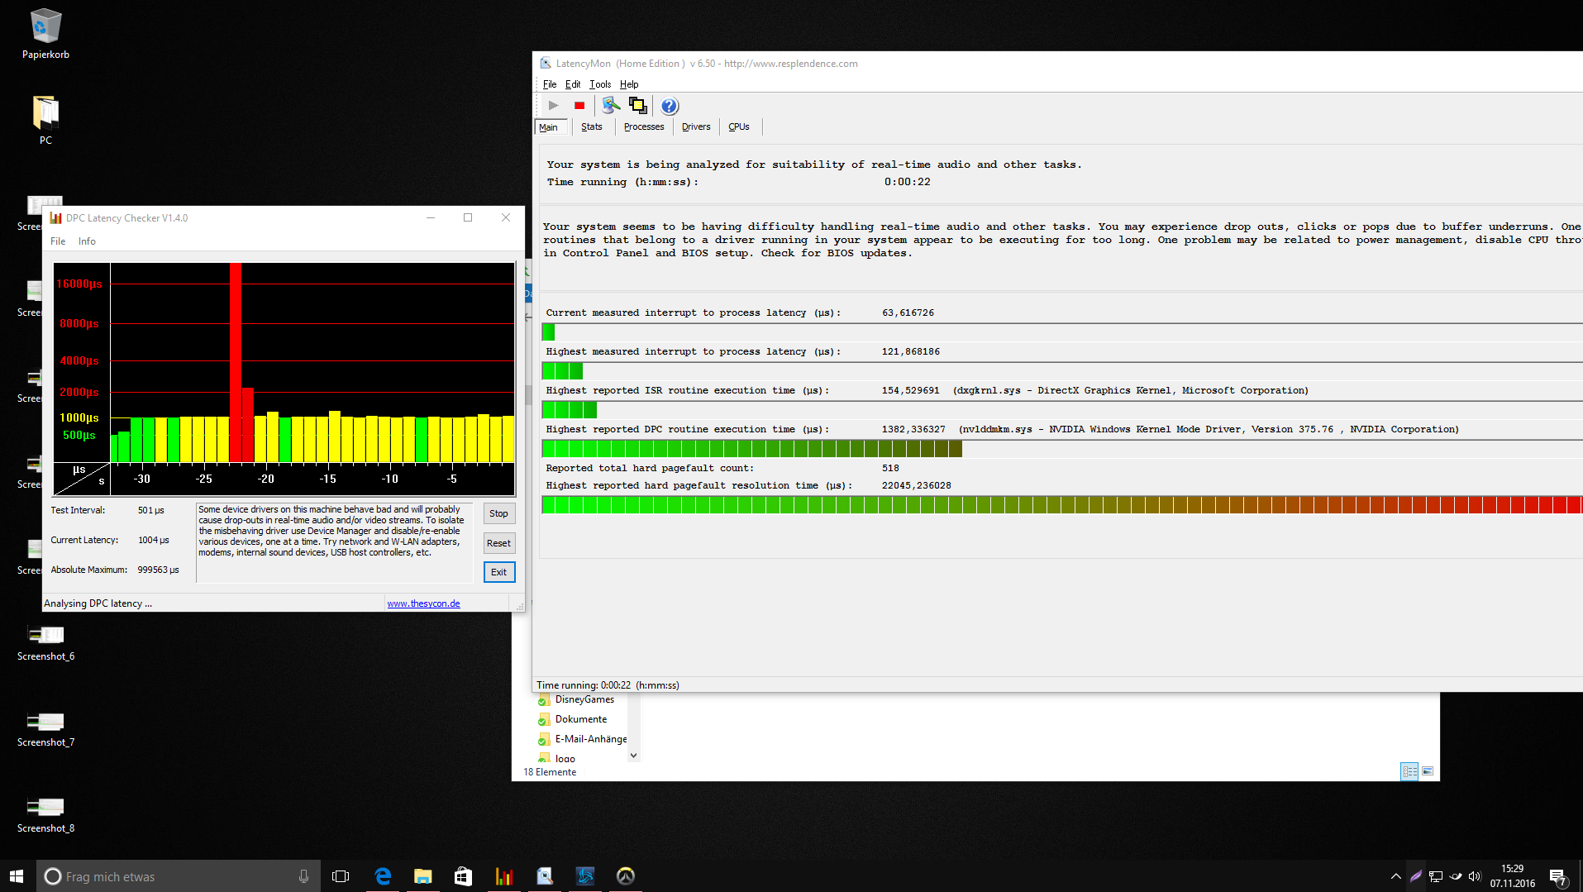This screenshot has height=892, width=1583.
Task: Select the Screenshot_6 desktop file
Action: click(45, 643)
